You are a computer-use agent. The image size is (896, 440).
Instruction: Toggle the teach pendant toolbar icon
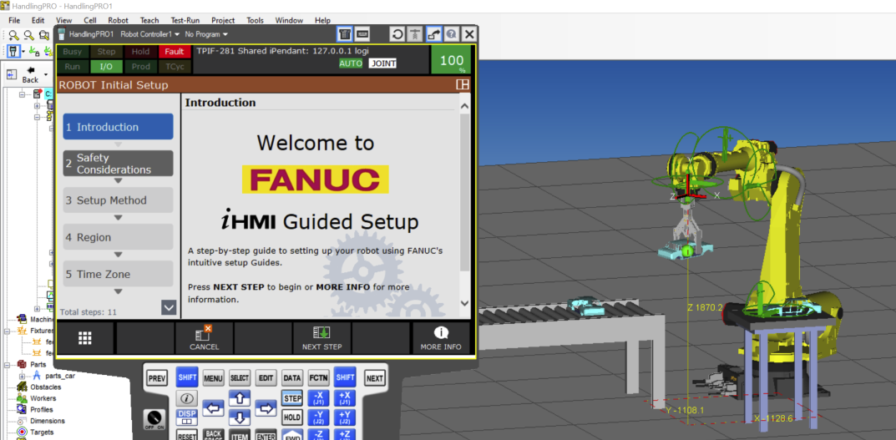pos(13,52)
